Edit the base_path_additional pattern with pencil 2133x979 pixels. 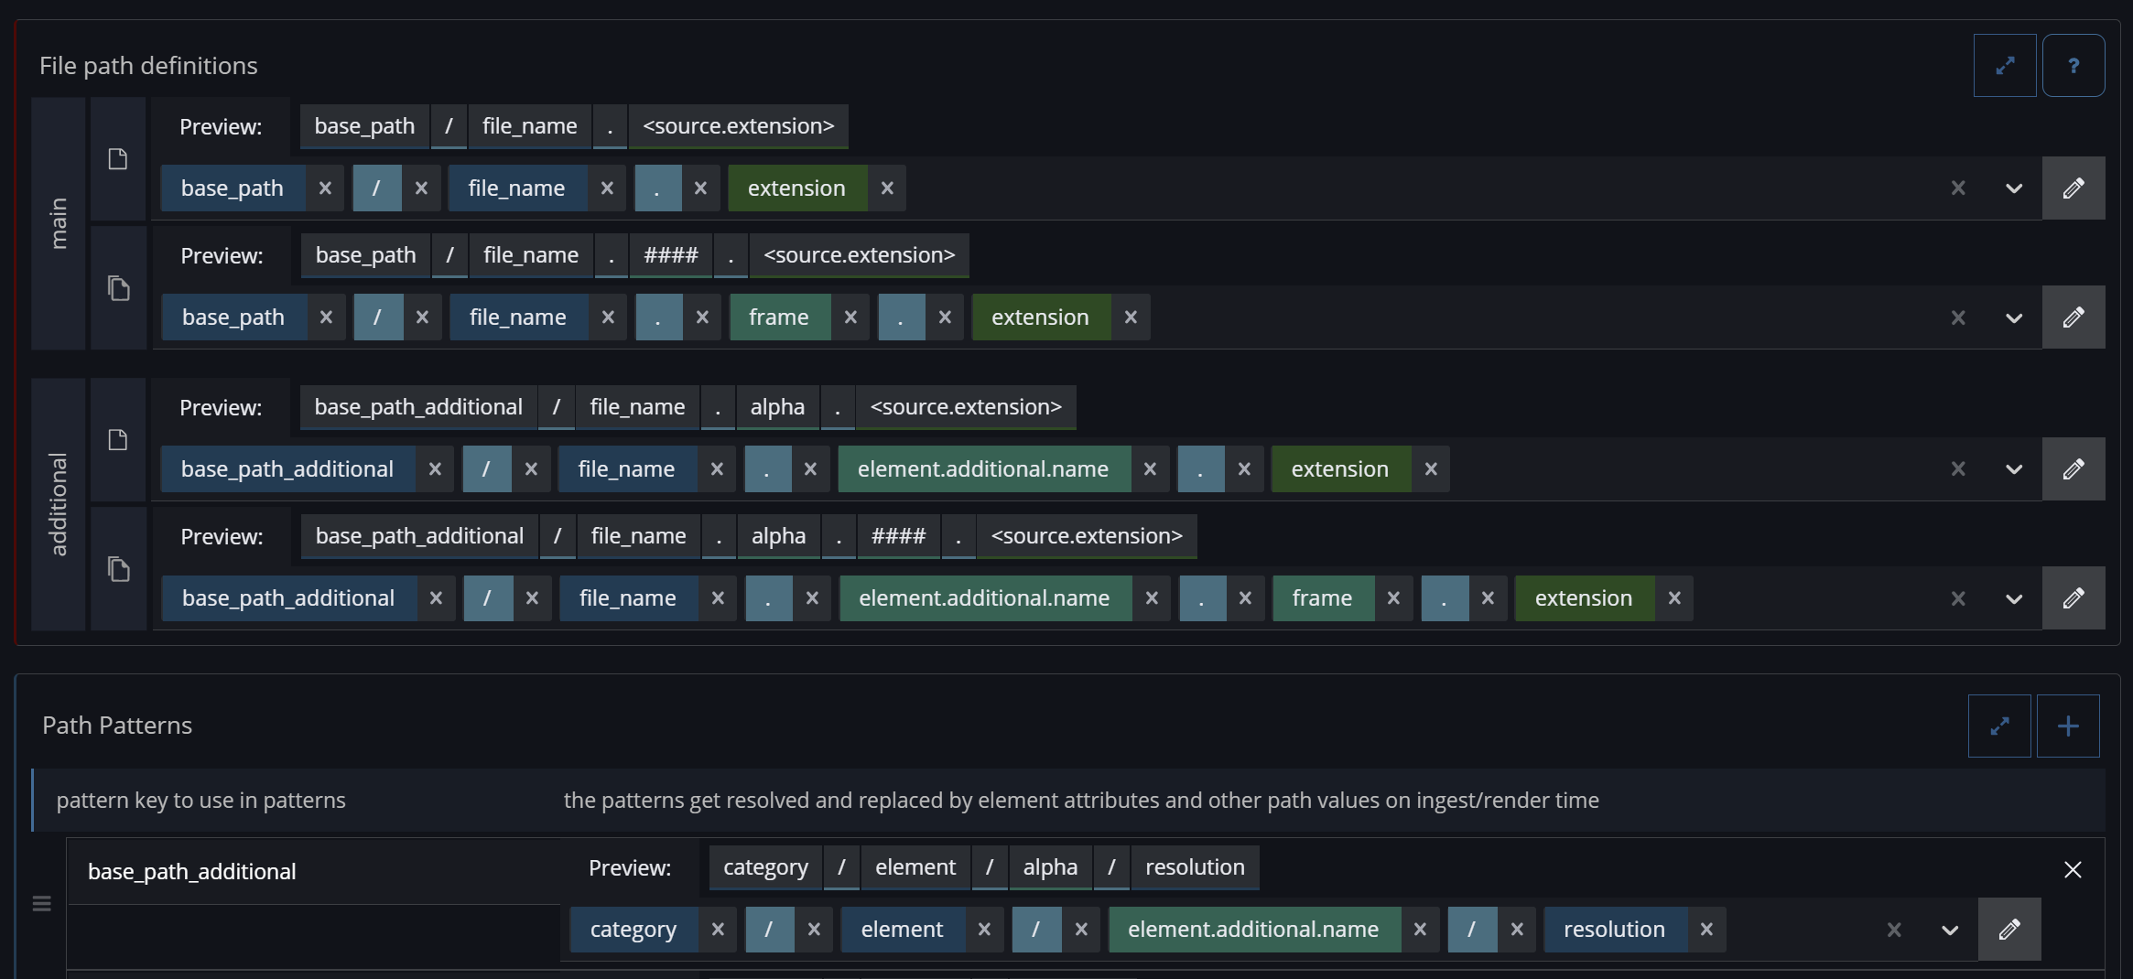(2008, 930)
